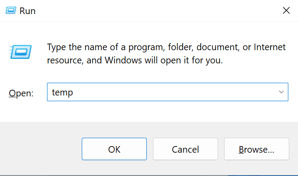Click blank white area below the Open label
The height and width of the screenshot is (176, 298).
pyautogui.click(x=21, y=111)
